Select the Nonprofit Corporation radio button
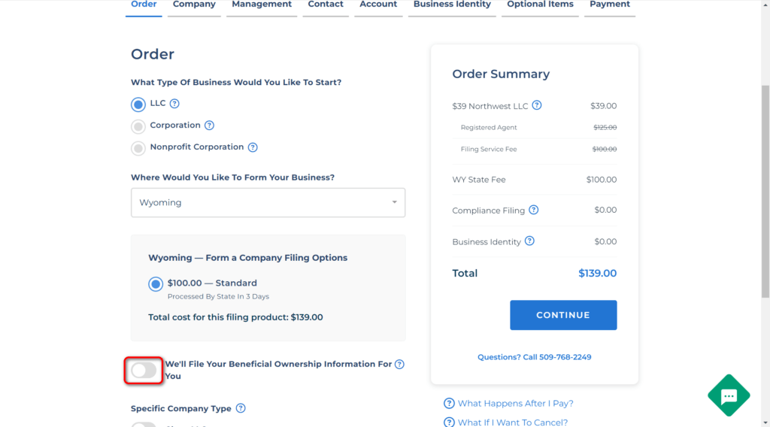 pos(138,148)
